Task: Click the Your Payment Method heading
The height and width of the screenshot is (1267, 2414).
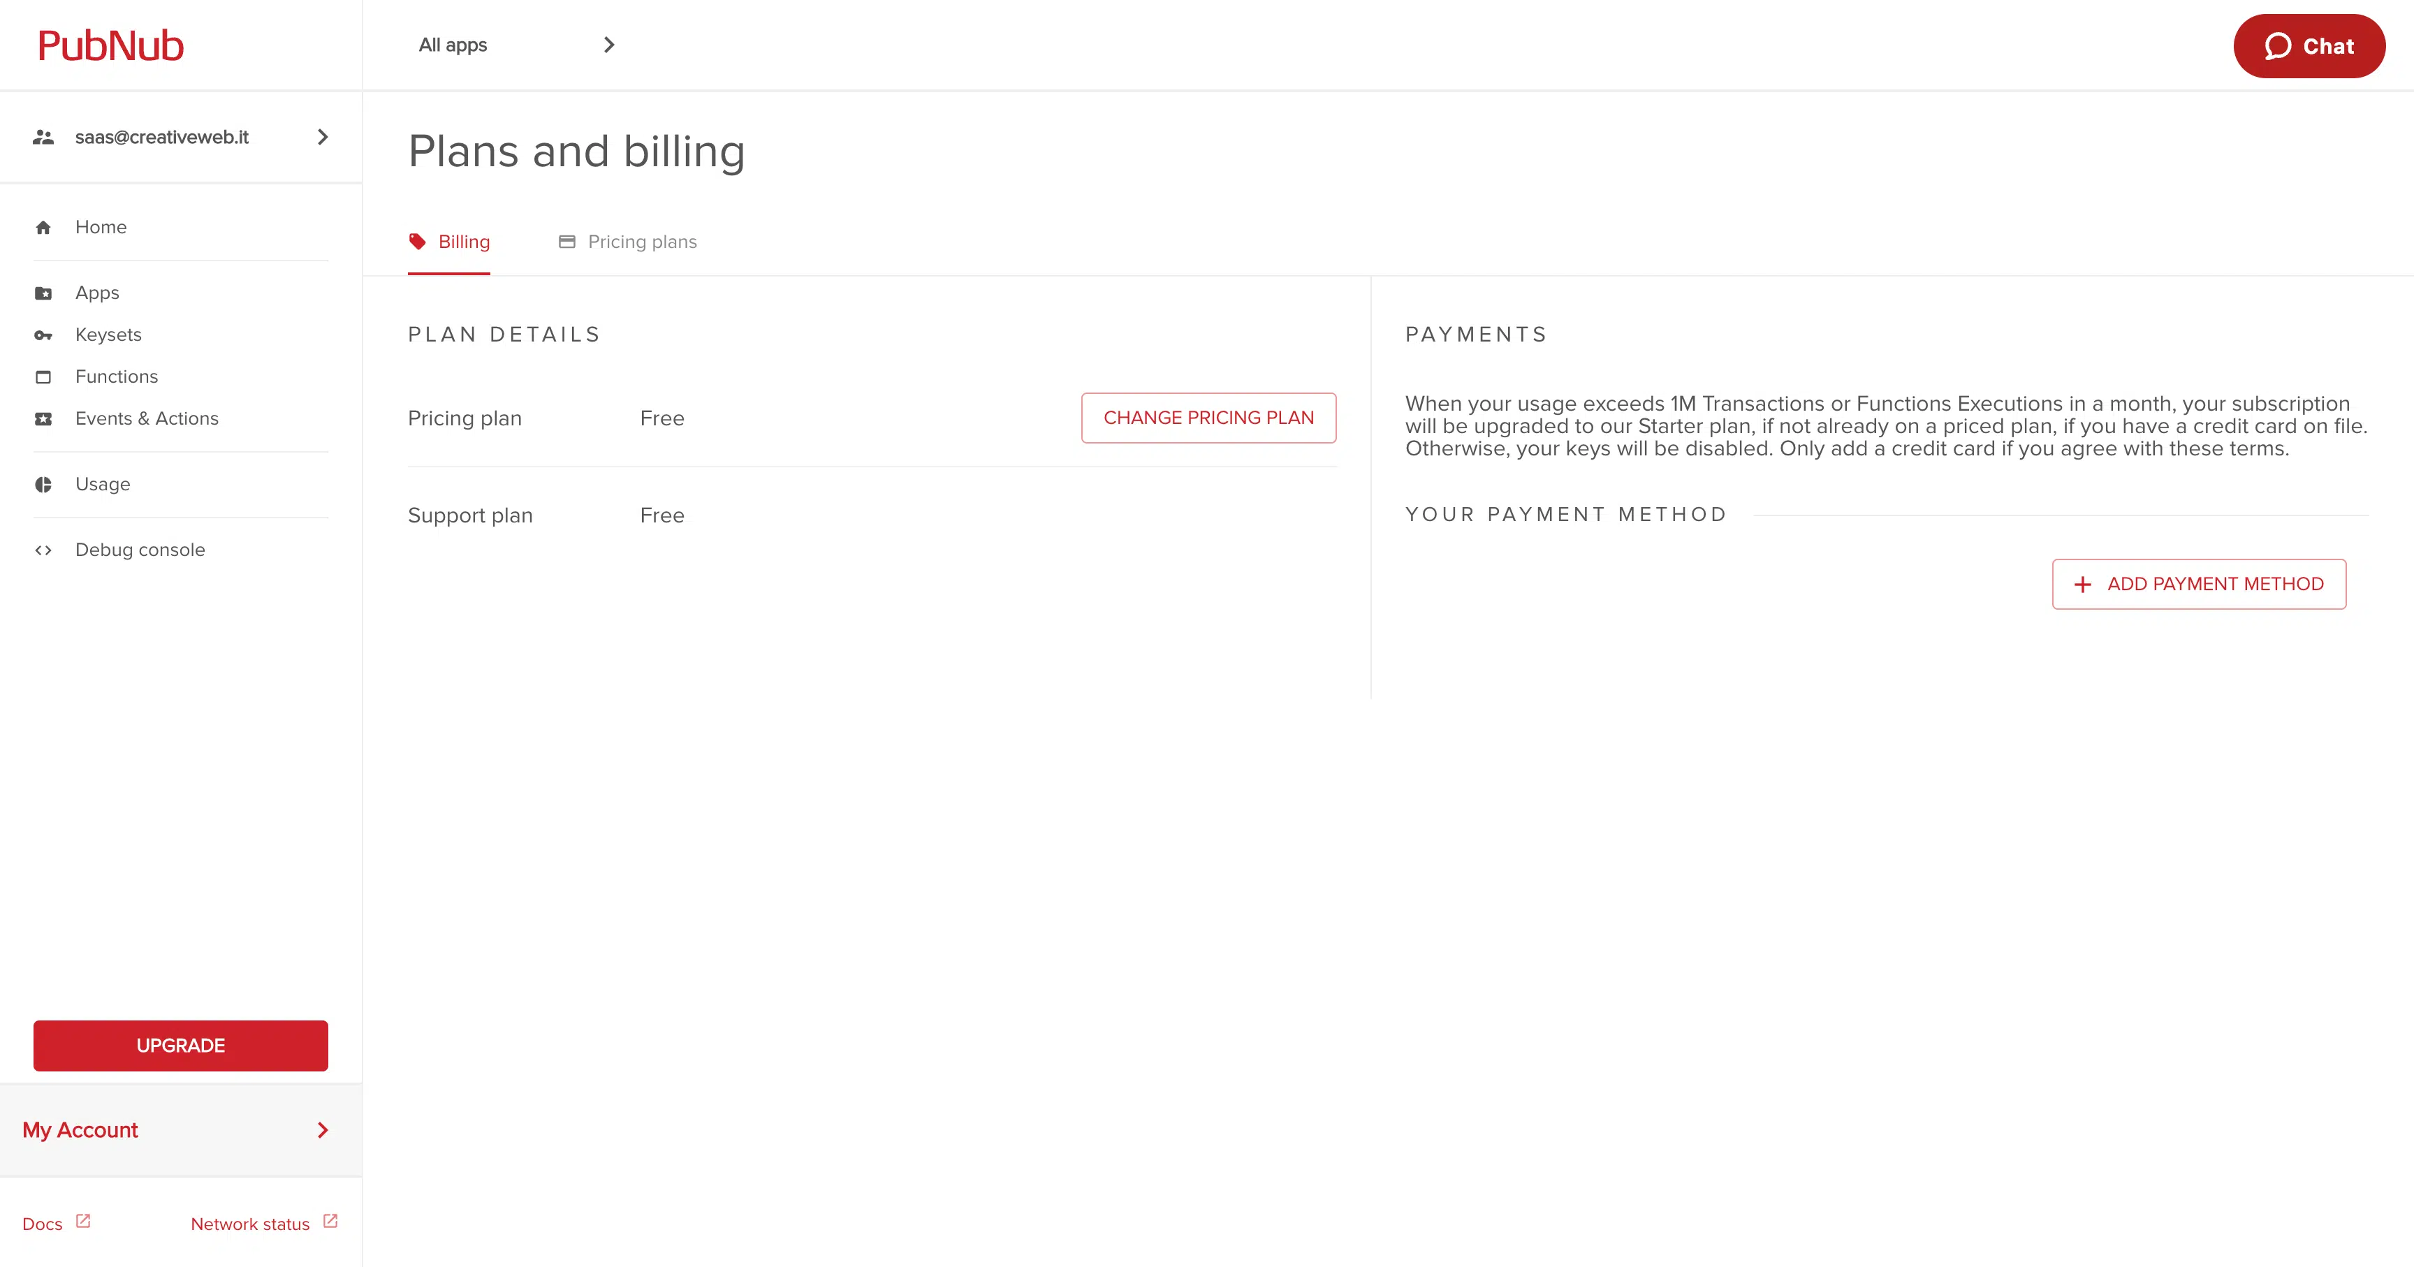Action: 1566,515
